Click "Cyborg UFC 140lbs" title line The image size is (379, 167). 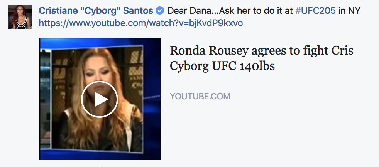pos(222,66)
